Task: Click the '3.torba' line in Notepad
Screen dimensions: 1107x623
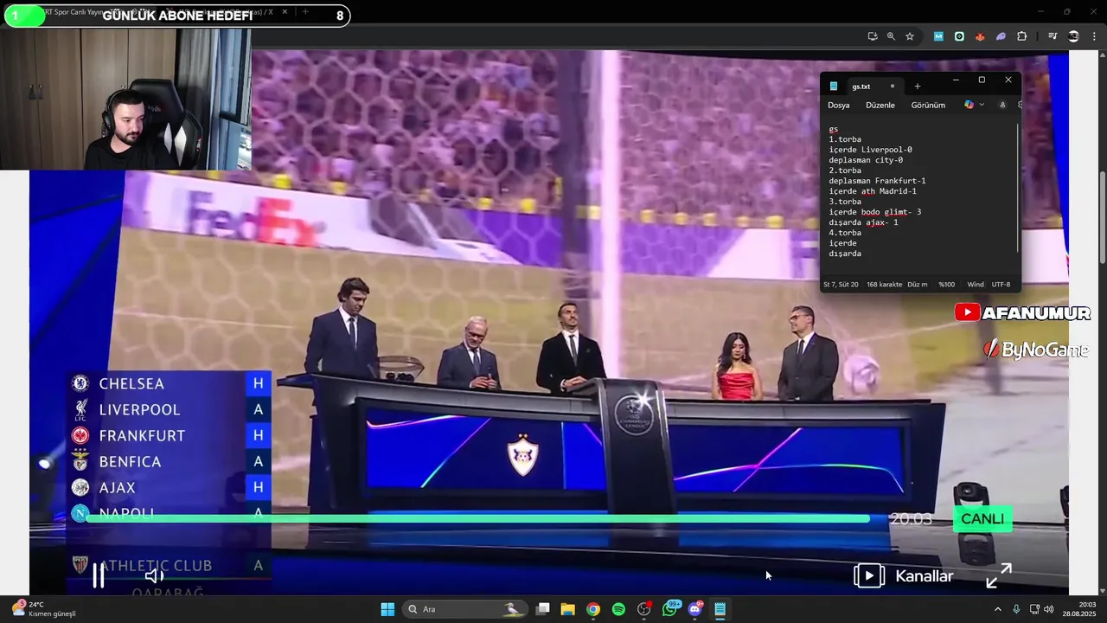Action: click(x=845, y=202)
